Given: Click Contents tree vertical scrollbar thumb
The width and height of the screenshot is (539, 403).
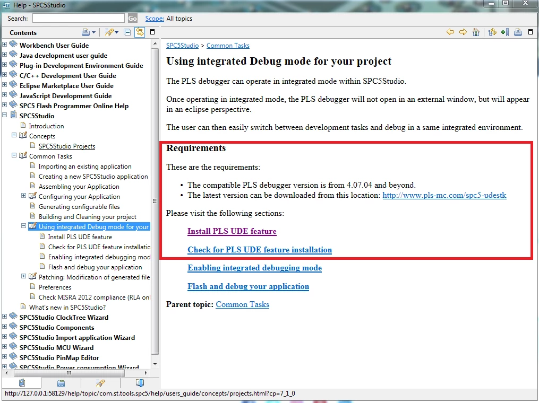Looking at the screenshot, I should coord(155,201).
